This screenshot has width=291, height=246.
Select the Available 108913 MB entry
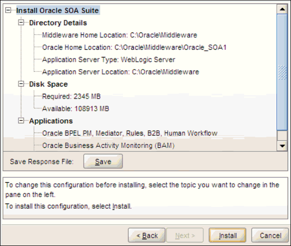click(x=76, y=108)
